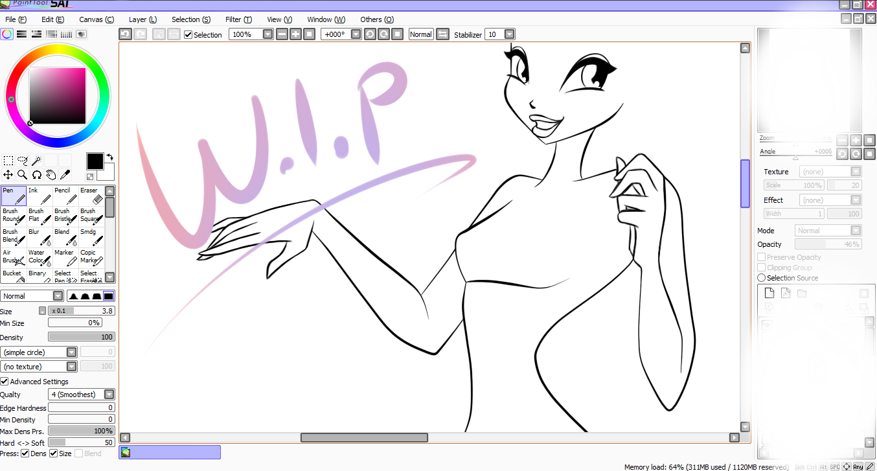Click the Normal view mode button
This screenshot has height=471, width=877.
pos(421,34)
